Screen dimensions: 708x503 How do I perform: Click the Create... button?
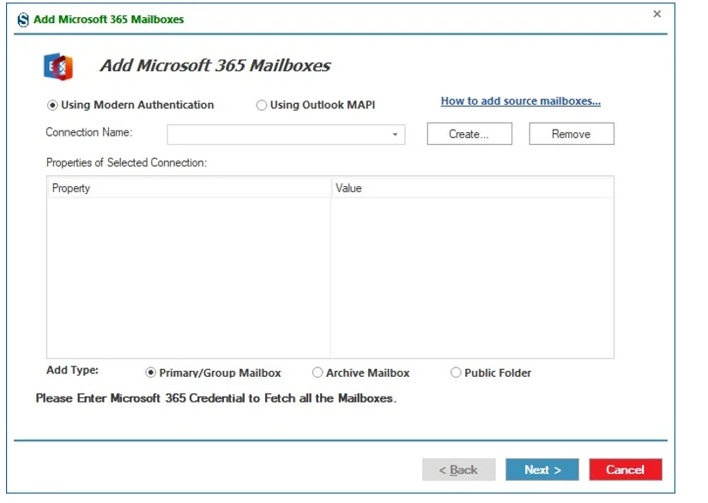pos(469,134)
